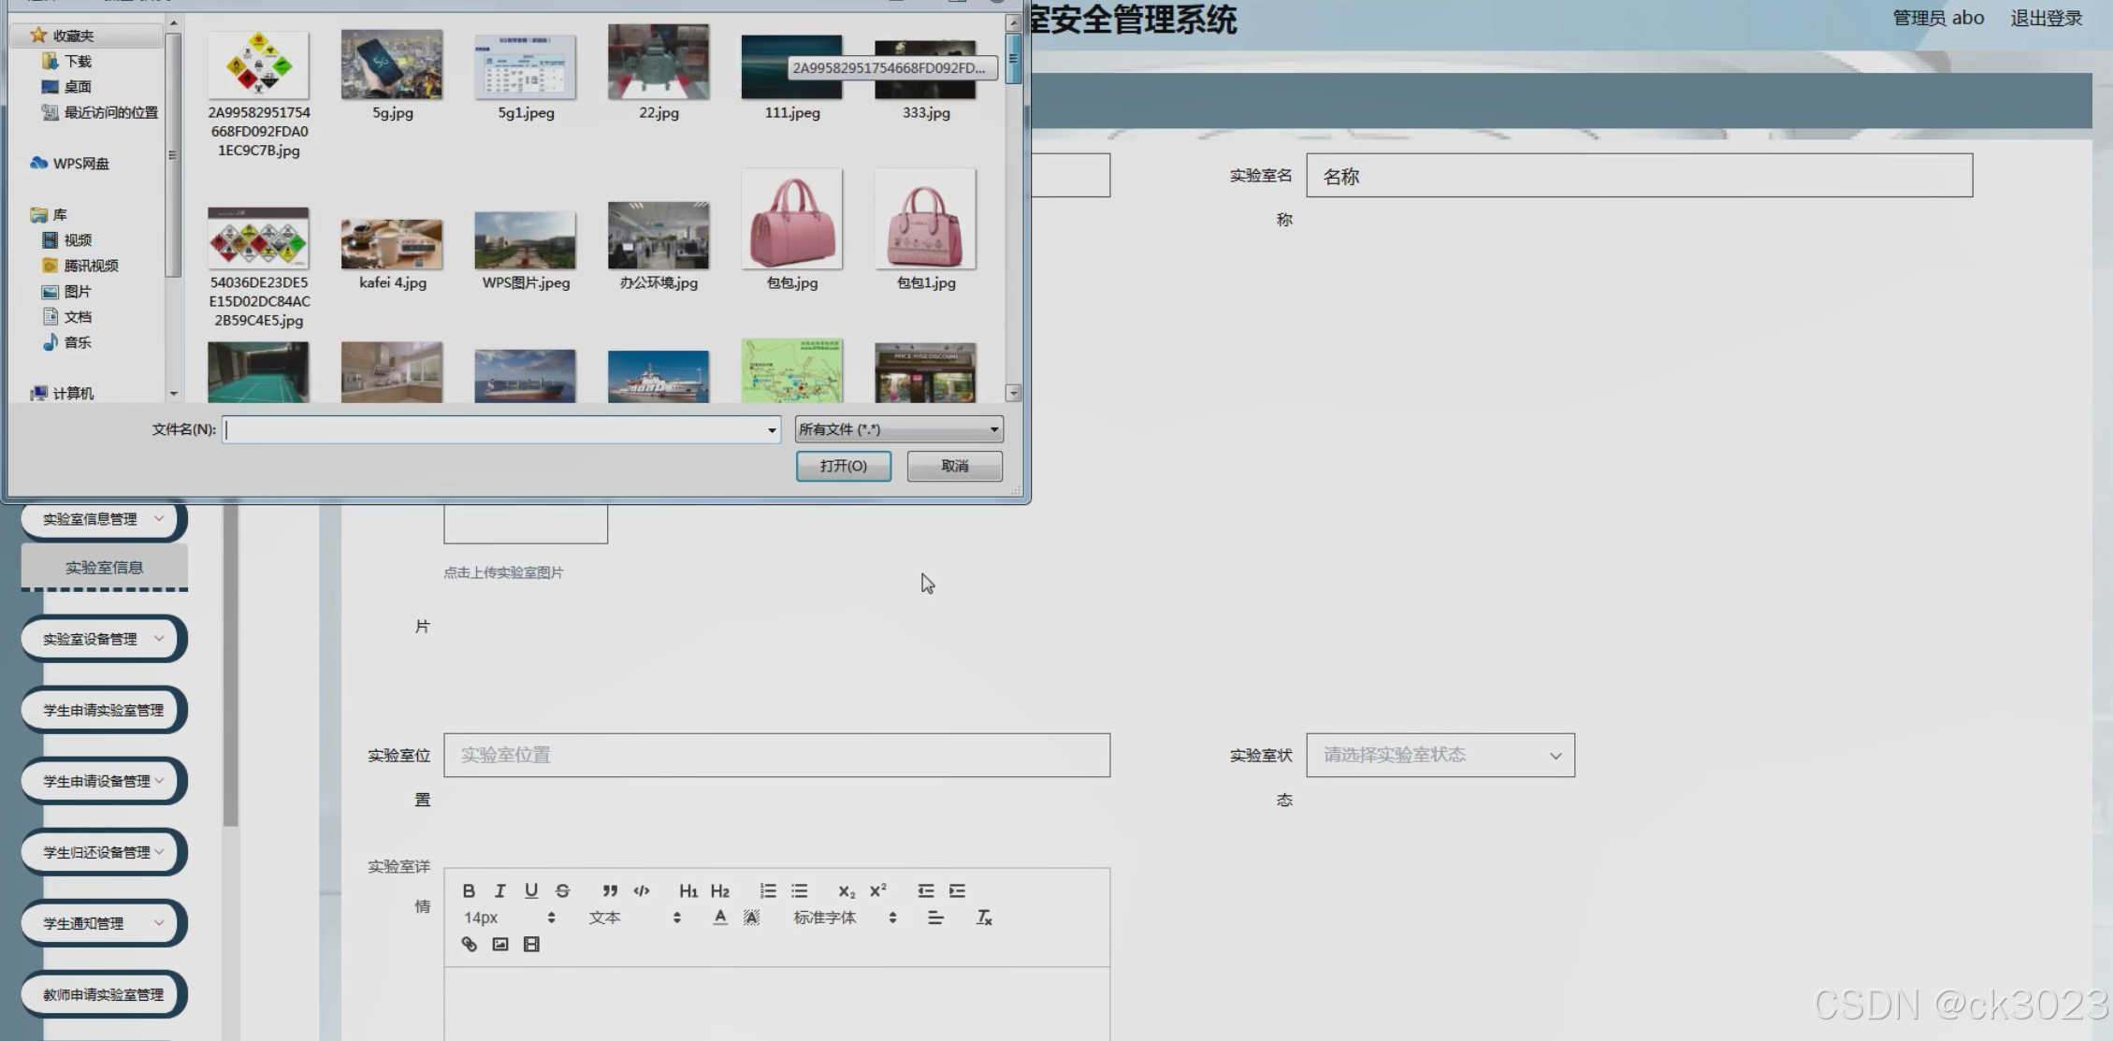Screen dimensions: 2113x1041
Task: Click the 退出登录 link
Action: (2046, 18)
